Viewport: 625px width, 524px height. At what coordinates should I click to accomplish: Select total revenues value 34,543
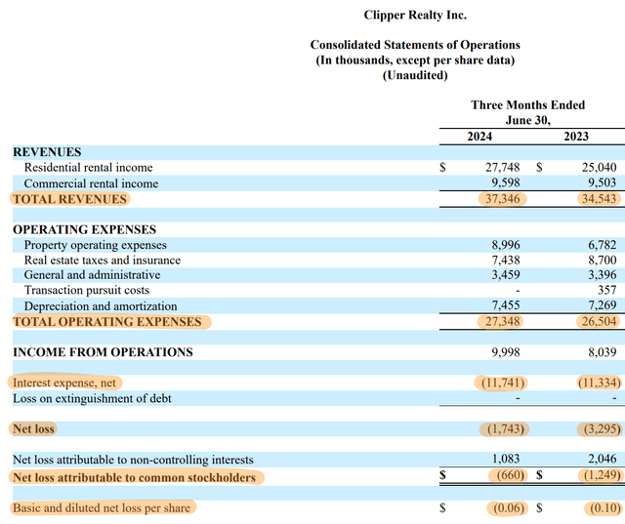click(x=599, y=198)
